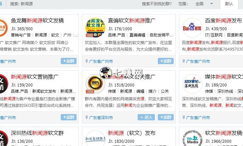Click 广东省广州市 on 直编软文新闻源推广 card
Viewport: 243px width, 146px height.
[101, 61]
